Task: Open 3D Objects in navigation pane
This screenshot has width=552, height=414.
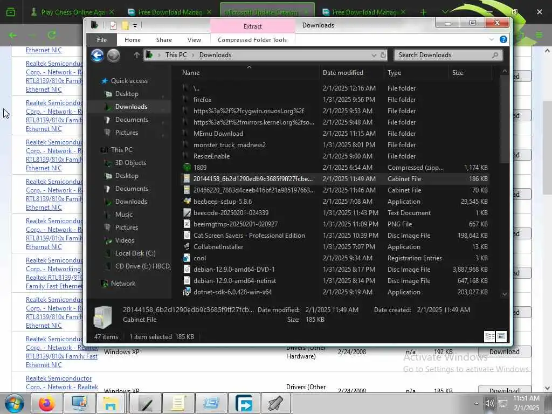Action: [130, 163]
